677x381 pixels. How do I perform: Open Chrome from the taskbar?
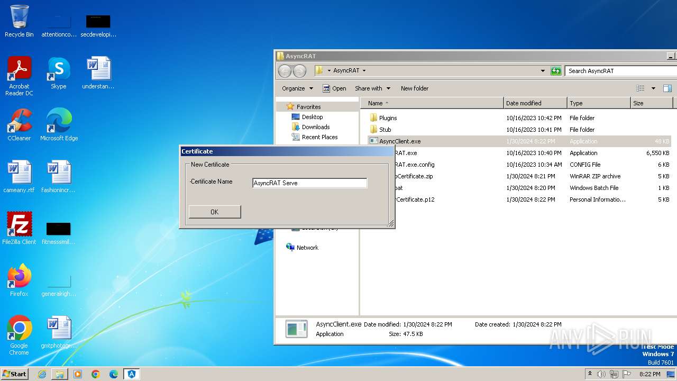pyautogui.click(x=96, y=374)
